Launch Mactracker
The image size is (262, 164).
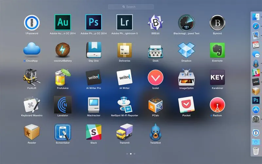point(94,105)
